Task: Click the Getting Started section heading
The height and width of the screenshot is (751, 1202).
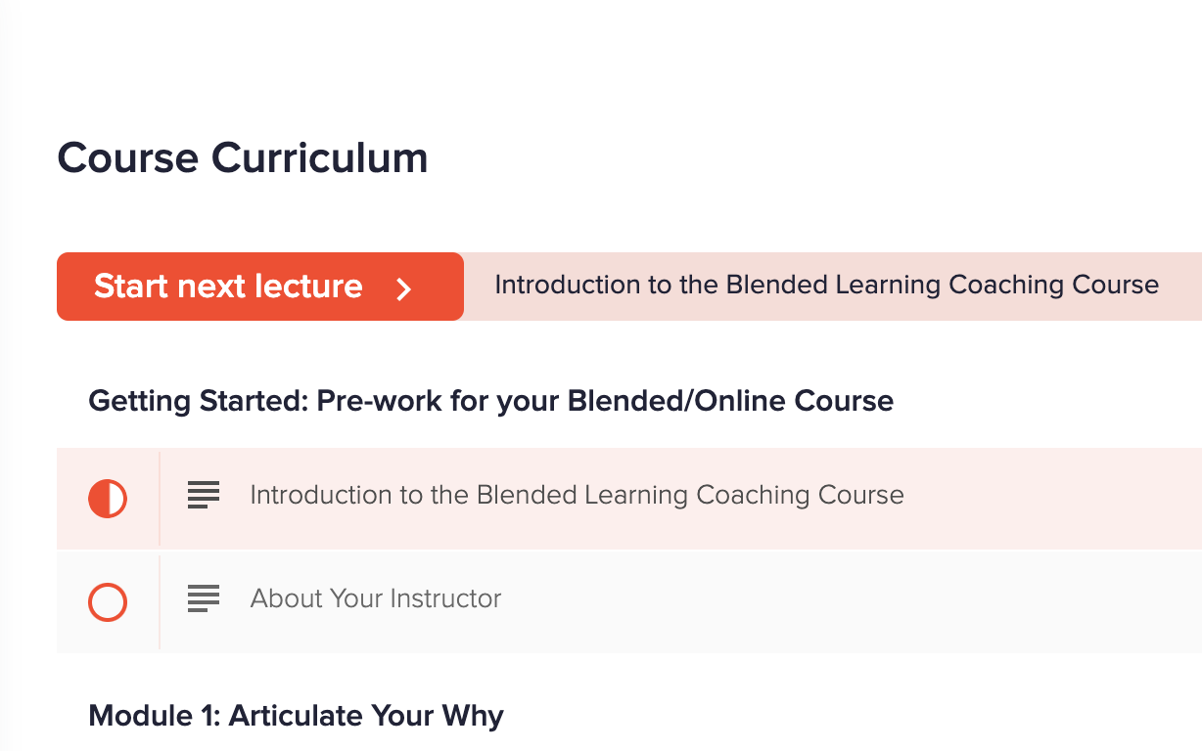Action: pos(490,401)
